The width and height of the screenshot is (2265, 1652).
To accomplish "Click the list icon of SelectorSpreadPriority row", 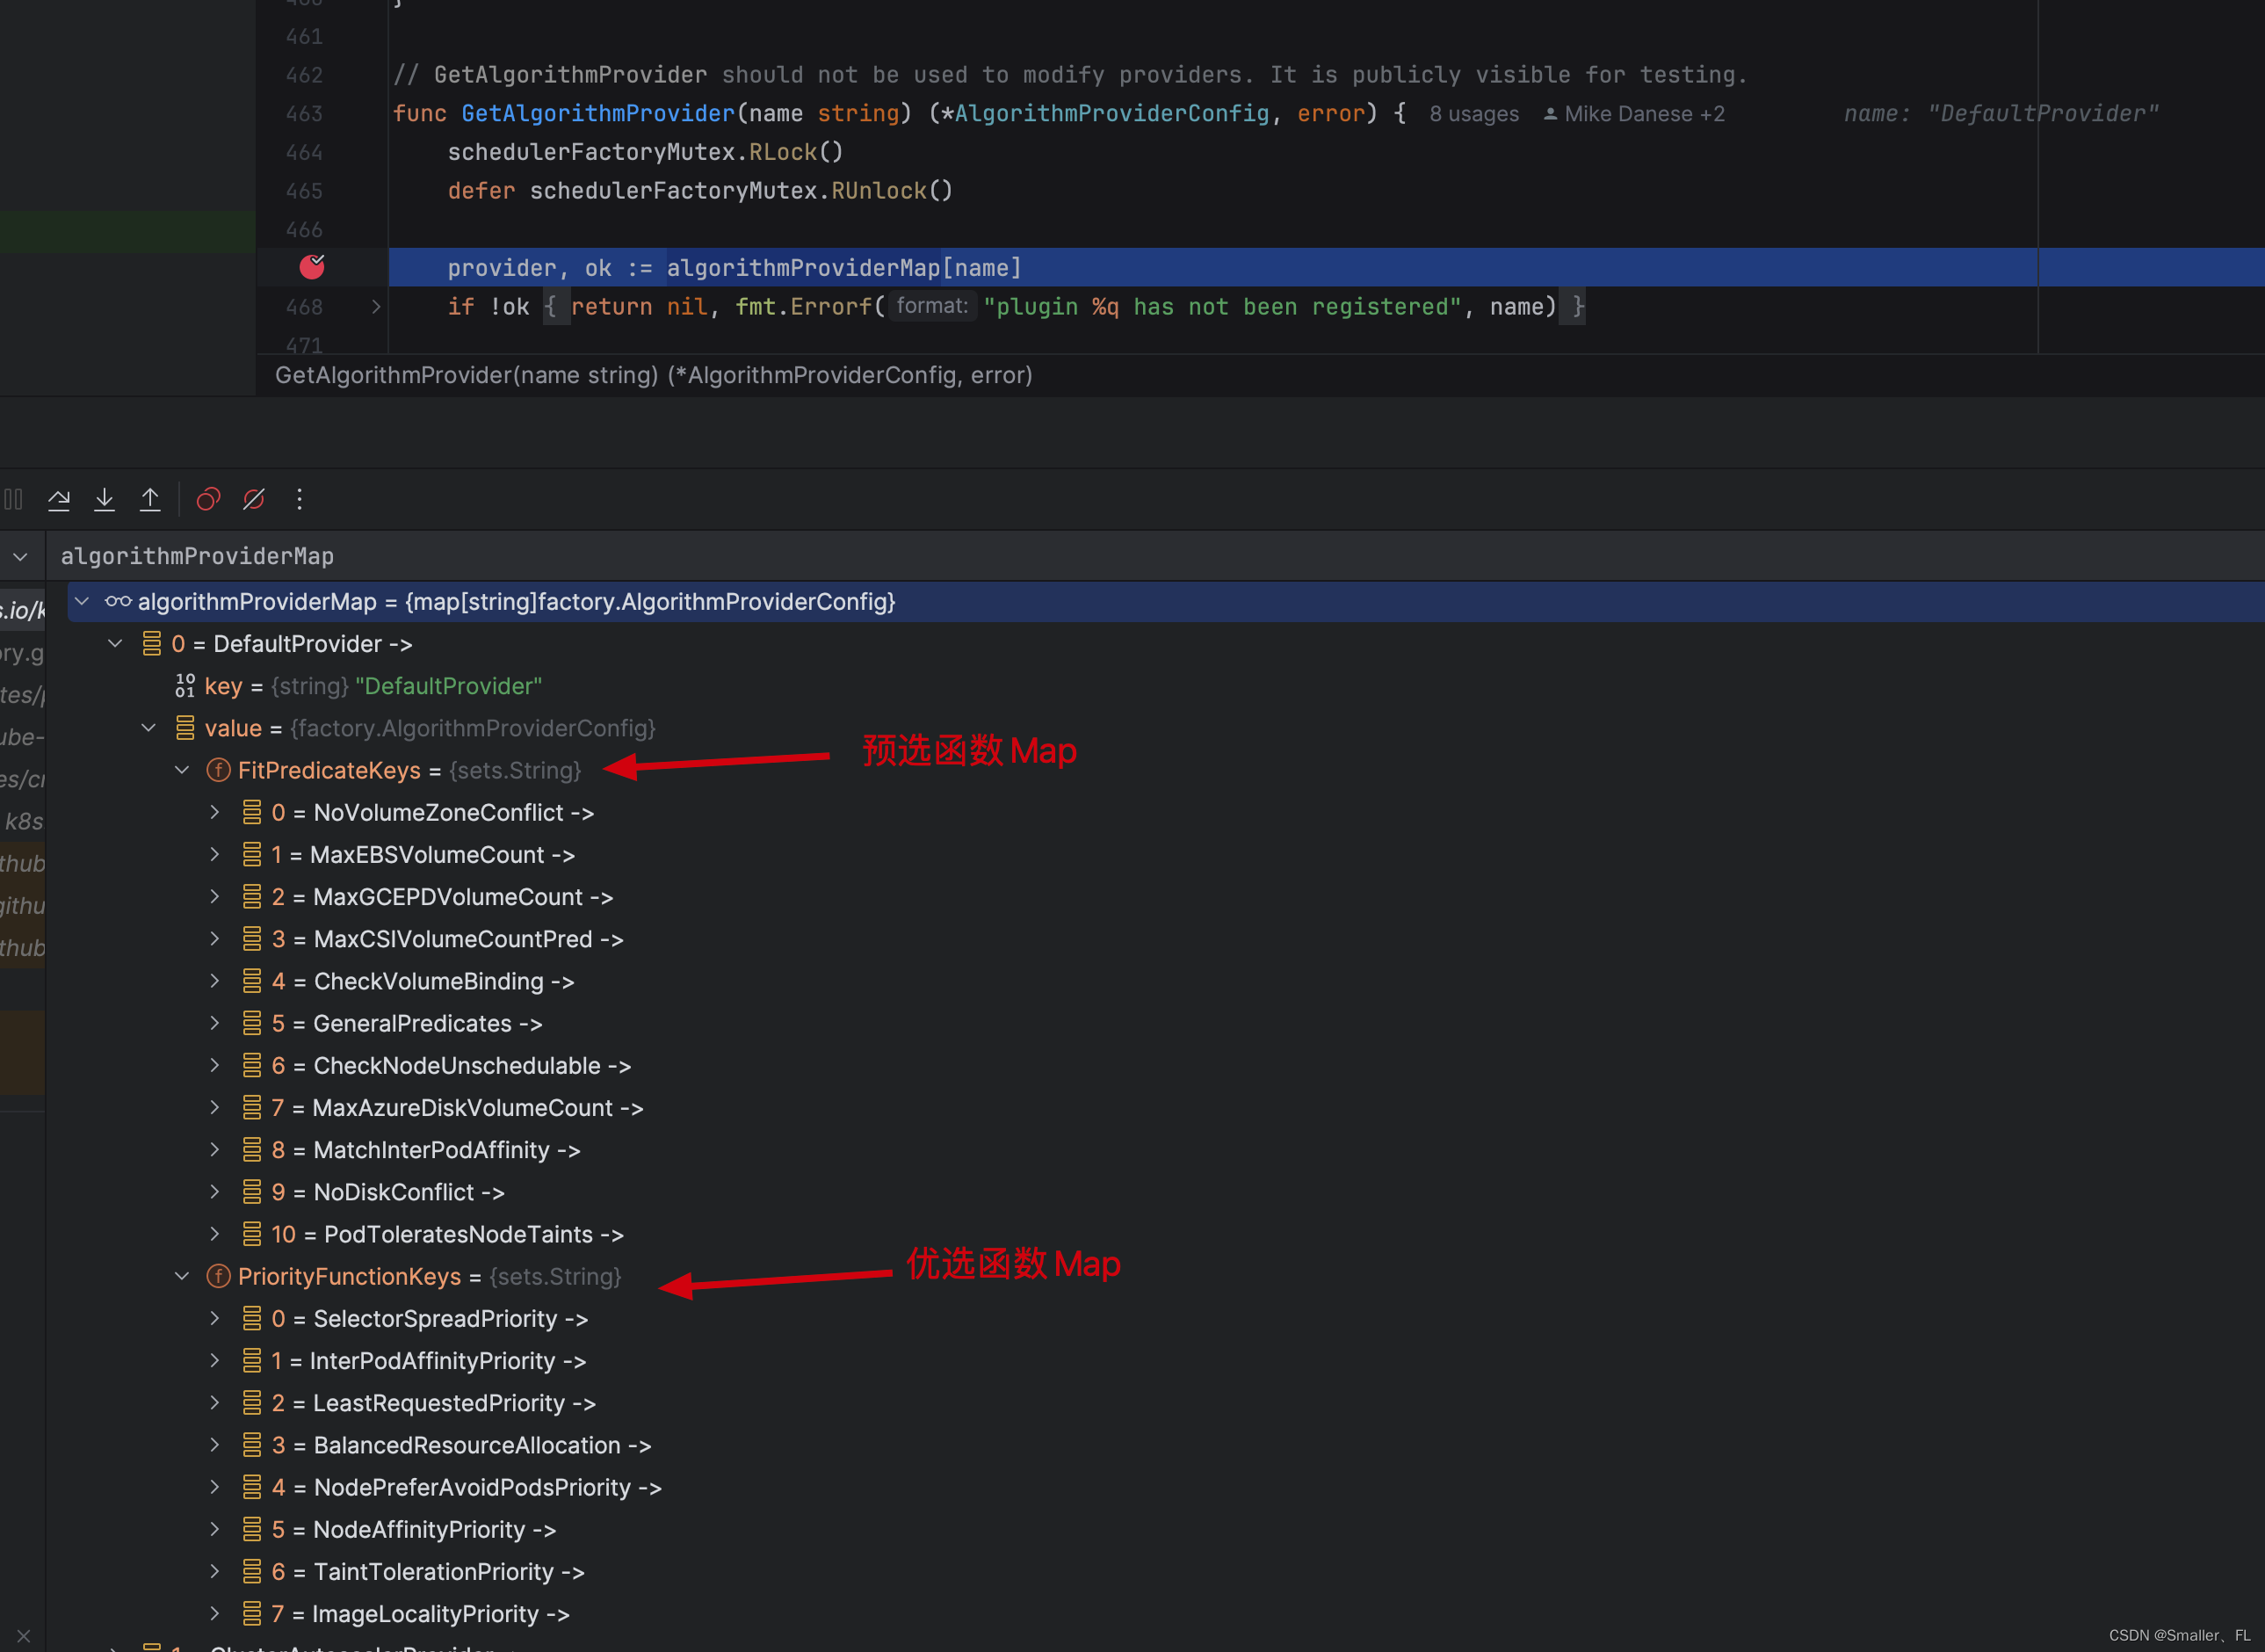I will [x=252, y=1318].
